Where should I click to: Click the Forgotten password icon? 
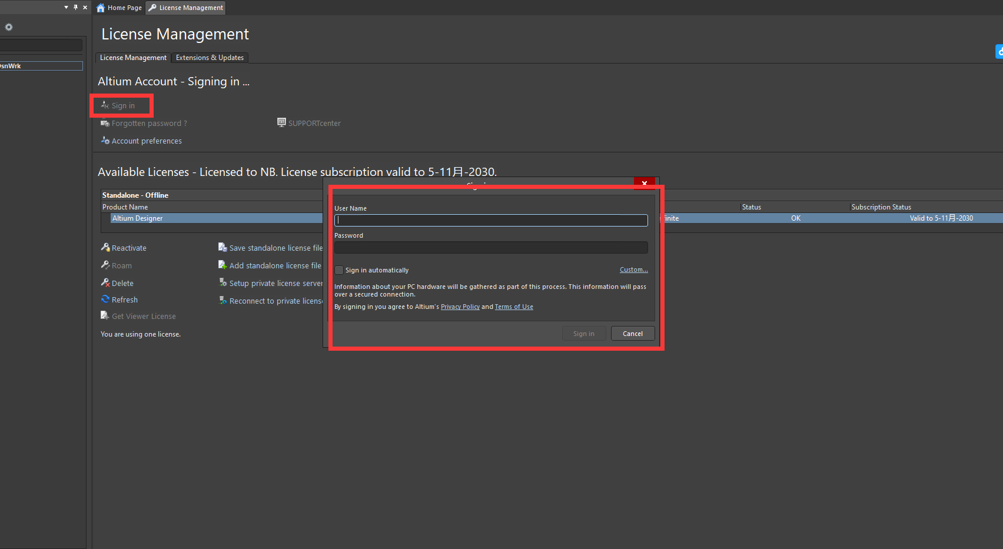(105, 123)
